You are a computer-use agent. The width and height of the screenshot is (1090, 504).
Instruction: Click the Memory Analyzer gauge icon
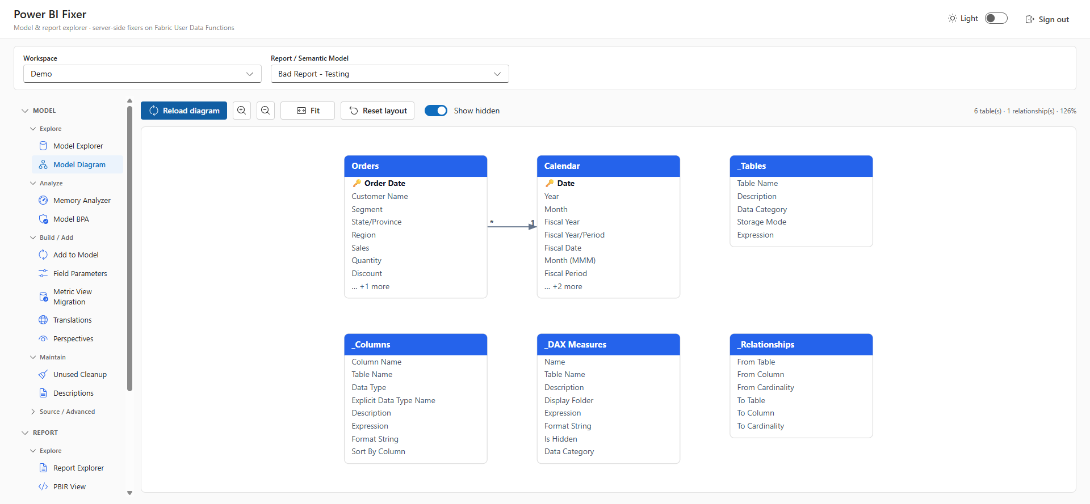tap(43, 200)
